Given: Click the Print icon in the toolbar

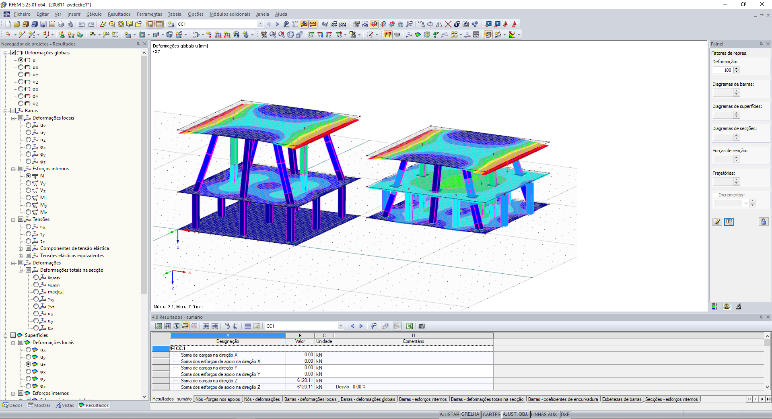Looking at the screenshot, I should point(61,24).
